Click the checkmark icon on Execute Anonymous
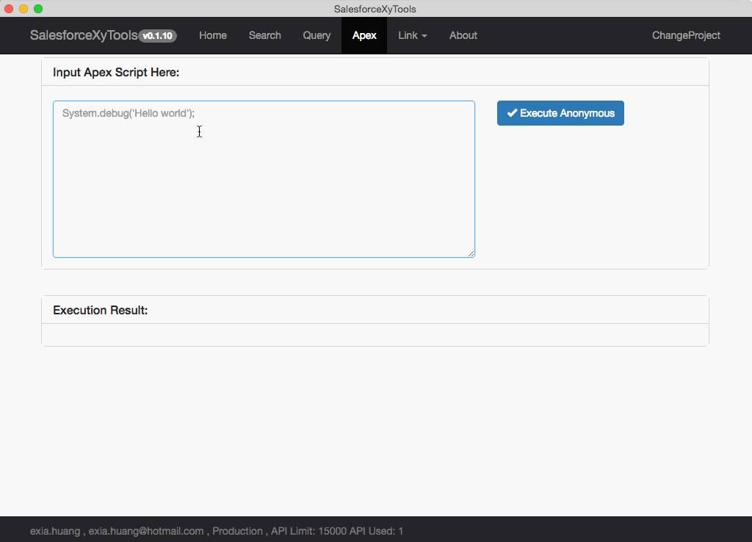The width and height of the screenshot is (752, 542). click(x=512, y=113)
